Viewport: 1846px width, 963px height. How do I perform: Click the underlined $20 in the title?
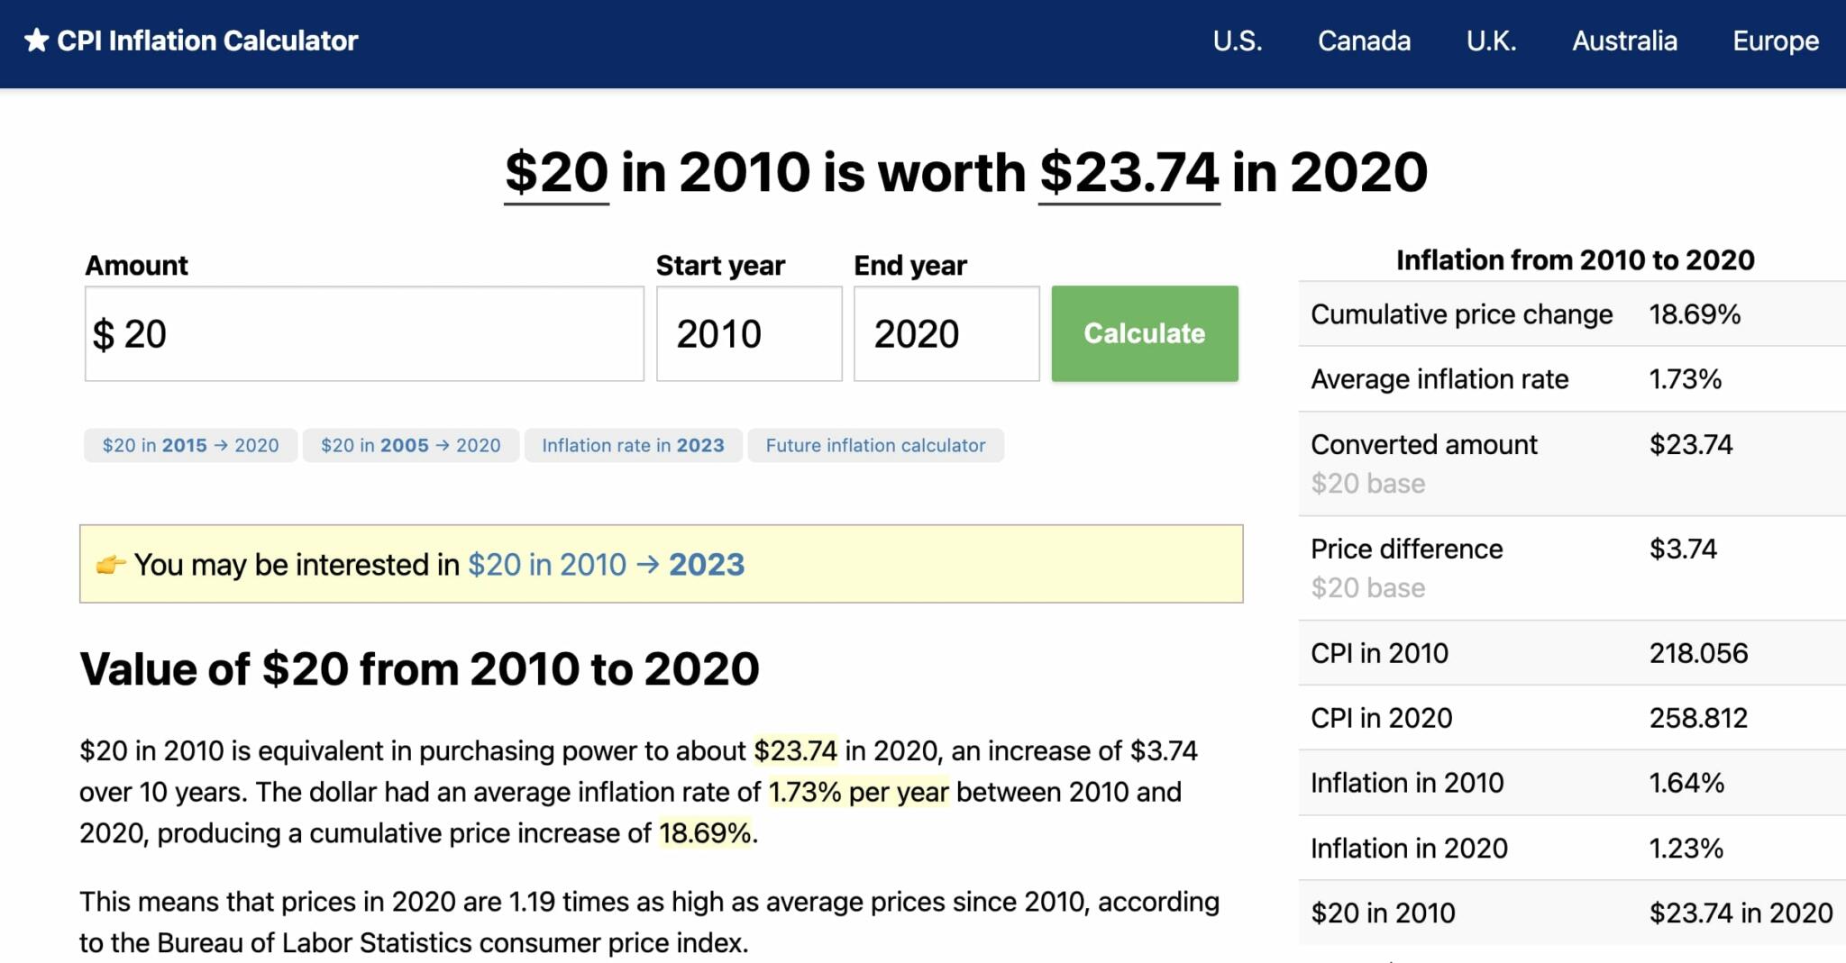(556, 173)
